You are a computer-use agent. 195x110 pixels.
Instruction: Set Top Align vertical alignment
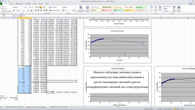point(36,7)
